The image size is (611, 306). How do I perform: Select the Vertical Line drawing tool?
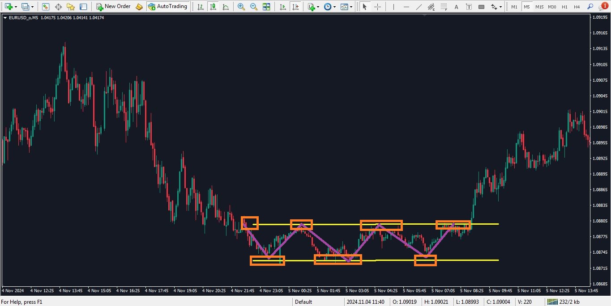click(393, 7)
